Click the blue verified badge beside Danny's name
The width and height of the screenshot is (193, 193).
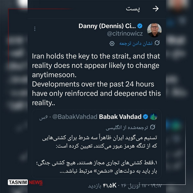tap(140, 26)
